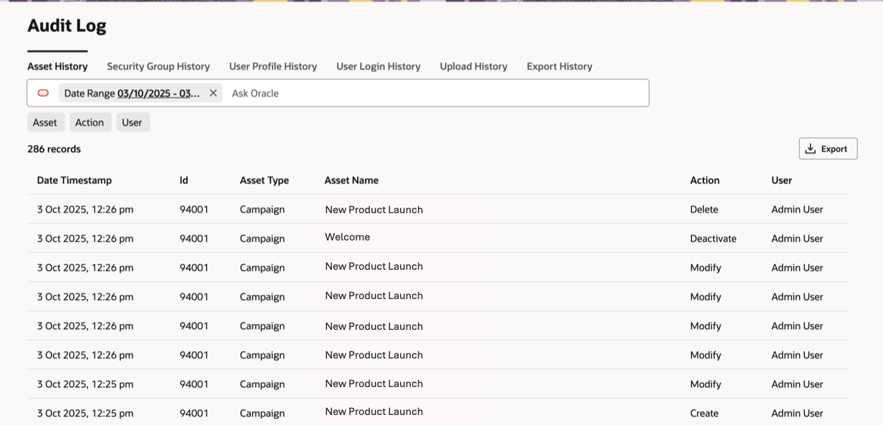Screen dimensions: 883x425
Task: Remove the Date Range filter chip
Action: click(213, 93)
